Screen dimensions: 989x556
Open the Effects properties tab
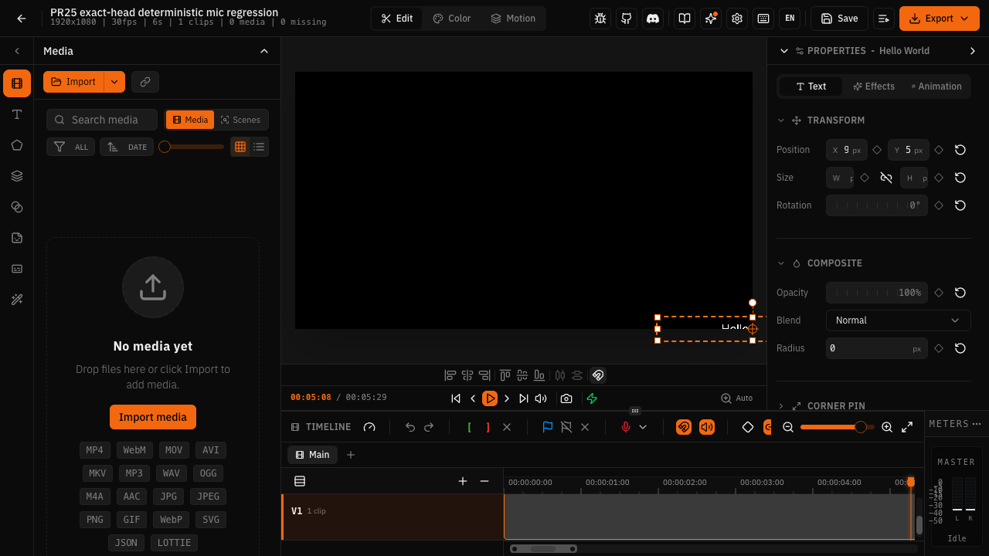(x=874, y=86)
